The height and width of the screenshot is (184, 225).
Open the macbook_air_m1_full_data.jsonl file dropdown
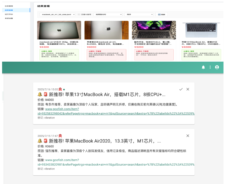click(x=57, y=14)
